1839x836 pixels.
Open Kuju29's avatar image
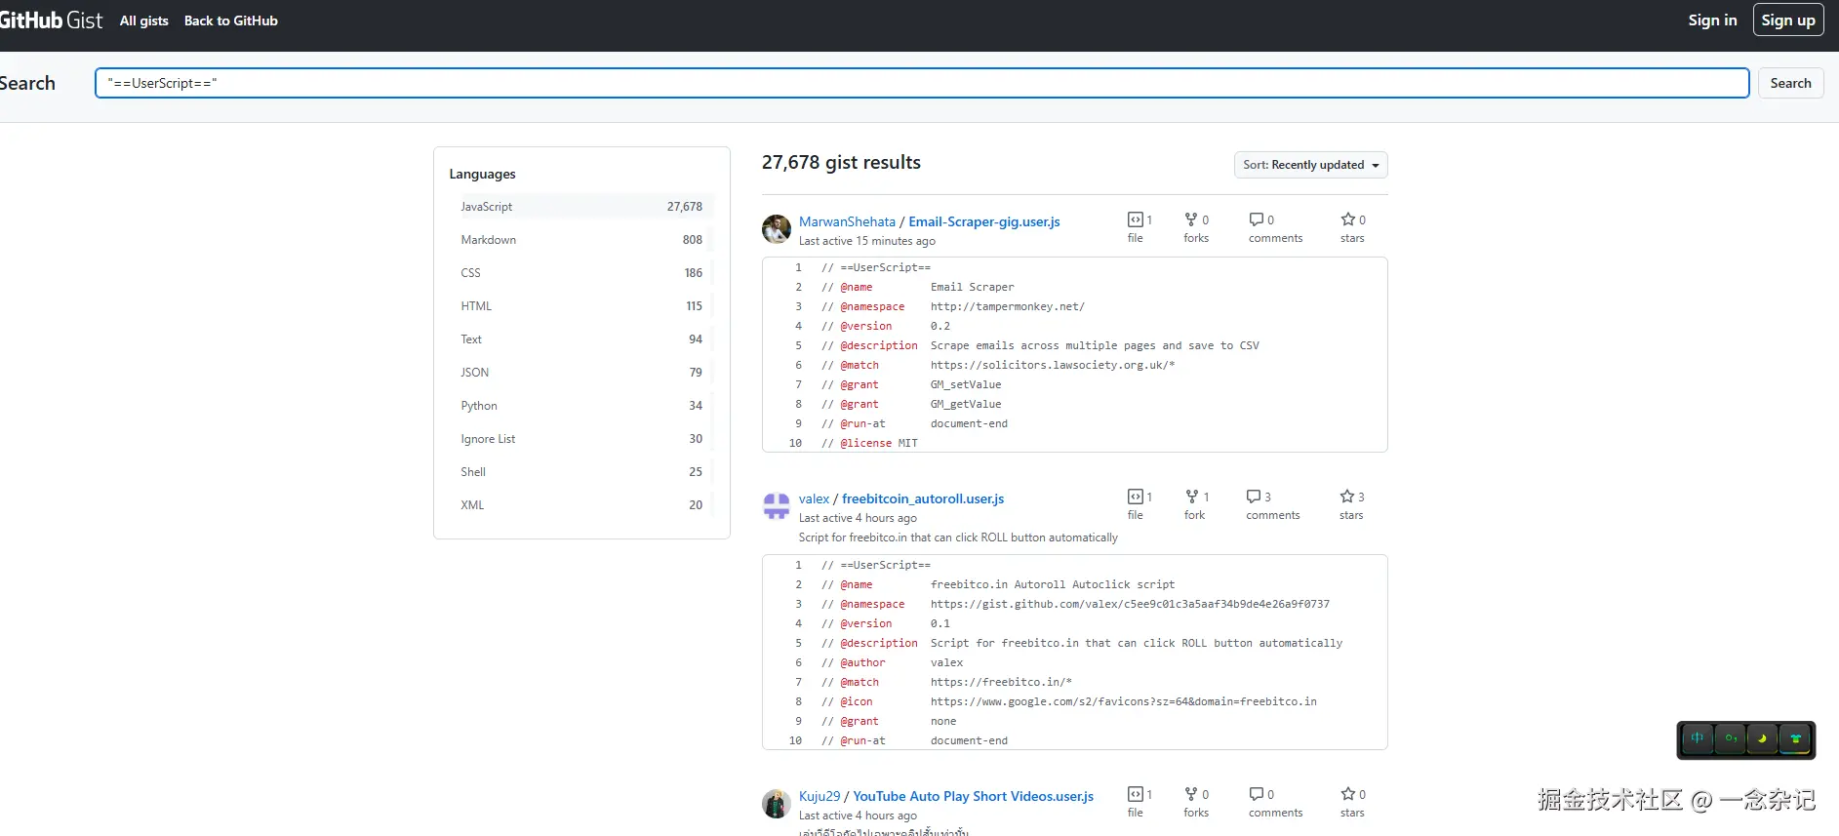777,804
